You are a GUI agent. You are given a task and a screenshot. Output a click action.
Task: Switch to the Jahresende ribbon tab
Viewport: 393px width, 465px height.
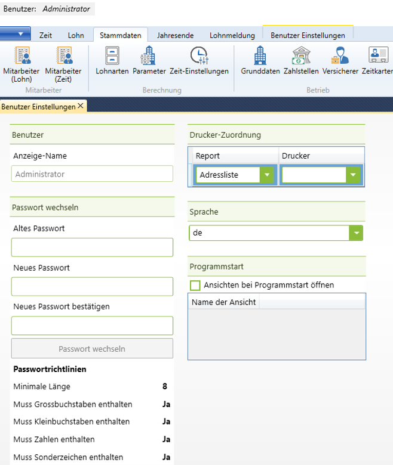point(175,35)
